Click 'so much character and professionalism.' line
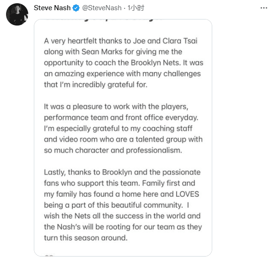 click(x=113, y=150)
